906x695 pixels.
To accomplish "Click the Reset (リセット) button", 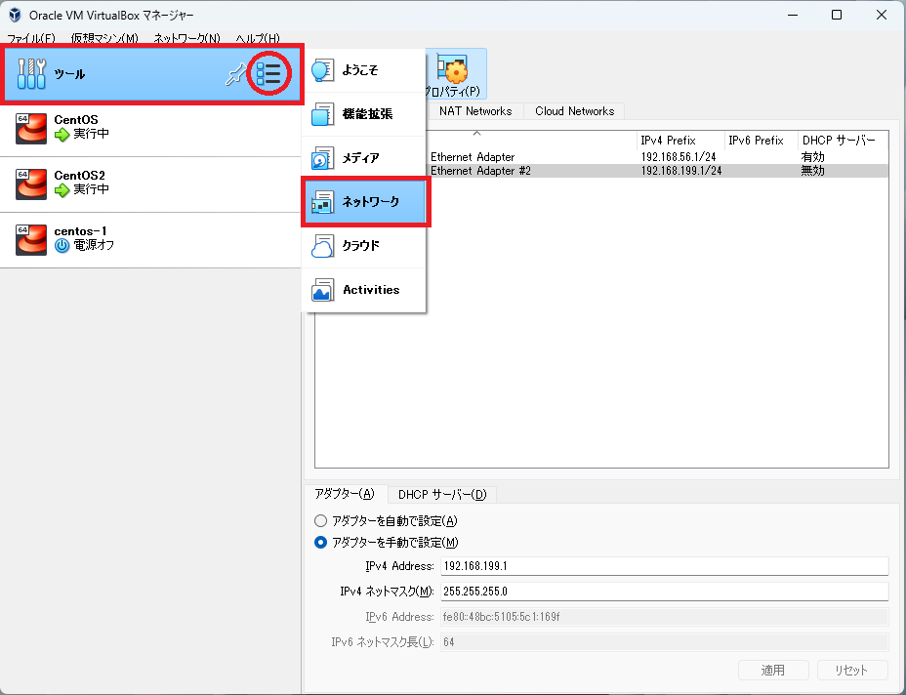I will click(852, 671).
